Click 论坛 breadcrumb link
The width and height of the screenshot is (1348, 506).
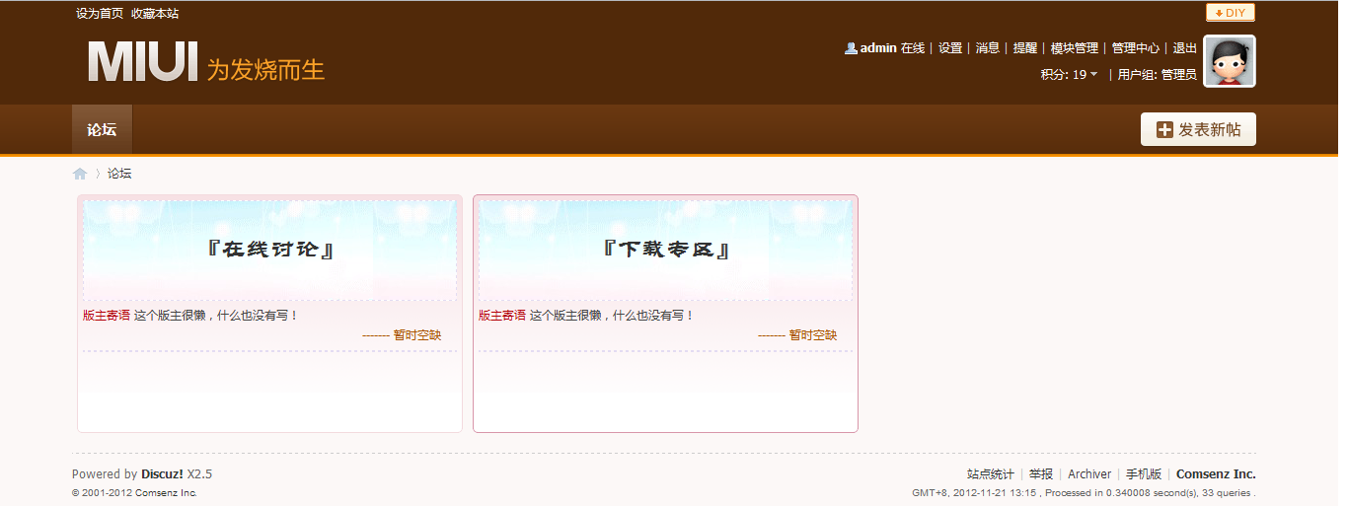(x=119, y=174)
